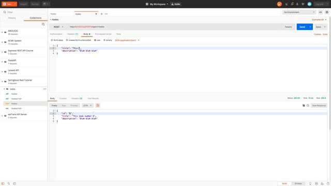Open the request Authorization tab
The image size is (331, 186).
point(56,34)
